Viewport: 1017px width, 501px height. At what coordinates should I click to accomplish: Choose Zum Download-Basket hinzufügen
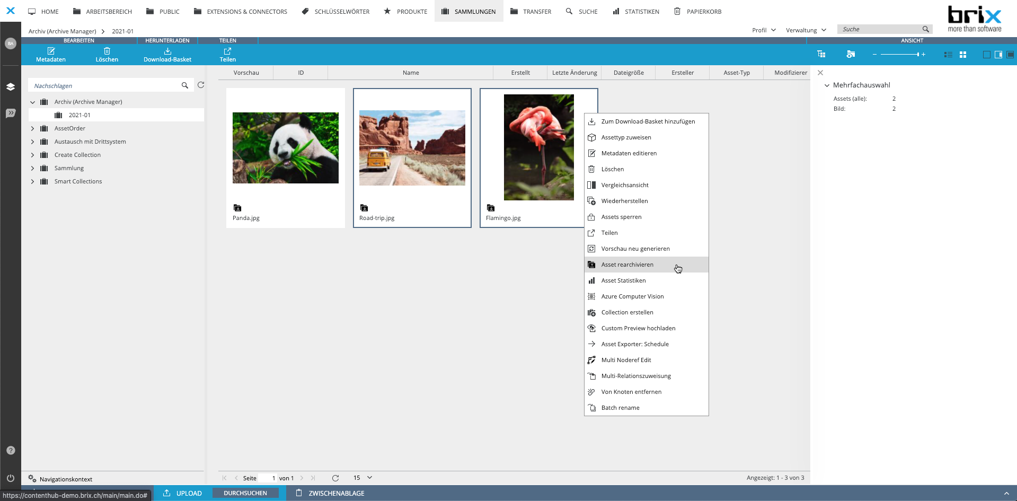tap(646, 121)
